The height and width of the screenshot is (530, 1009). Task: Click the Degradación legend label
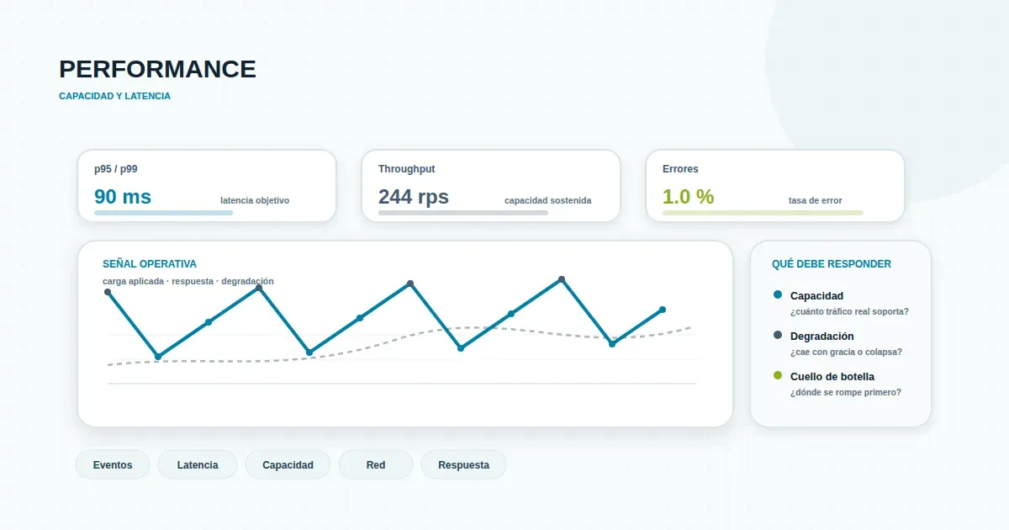(822, 337)
